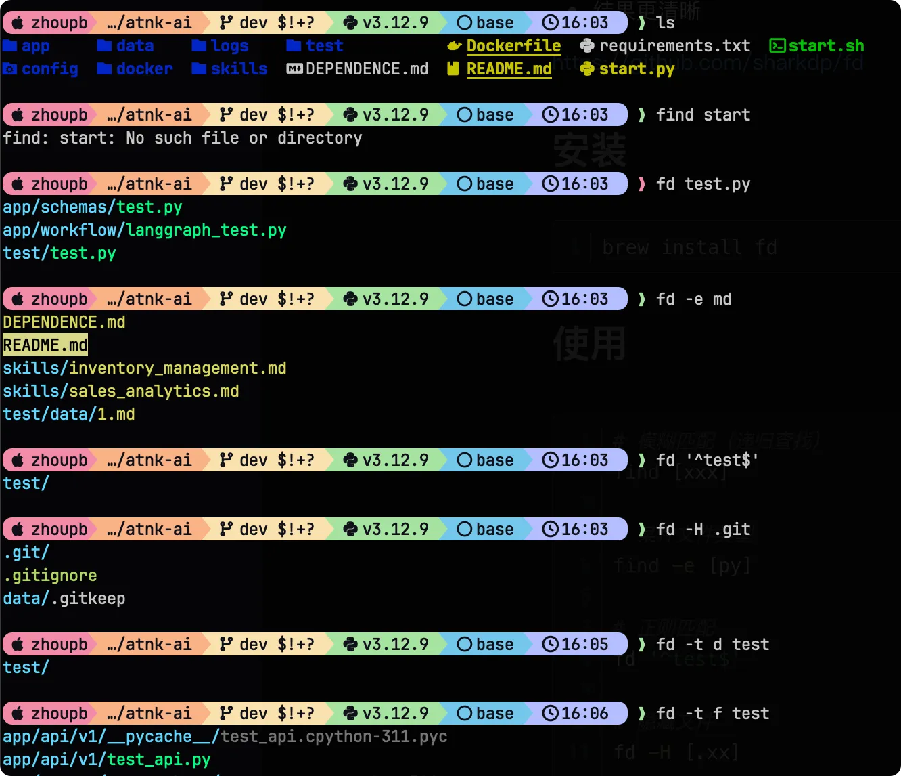Click the clock icon showing 16:03
This screenshot has width=901, height=776.
click(551, 22)
